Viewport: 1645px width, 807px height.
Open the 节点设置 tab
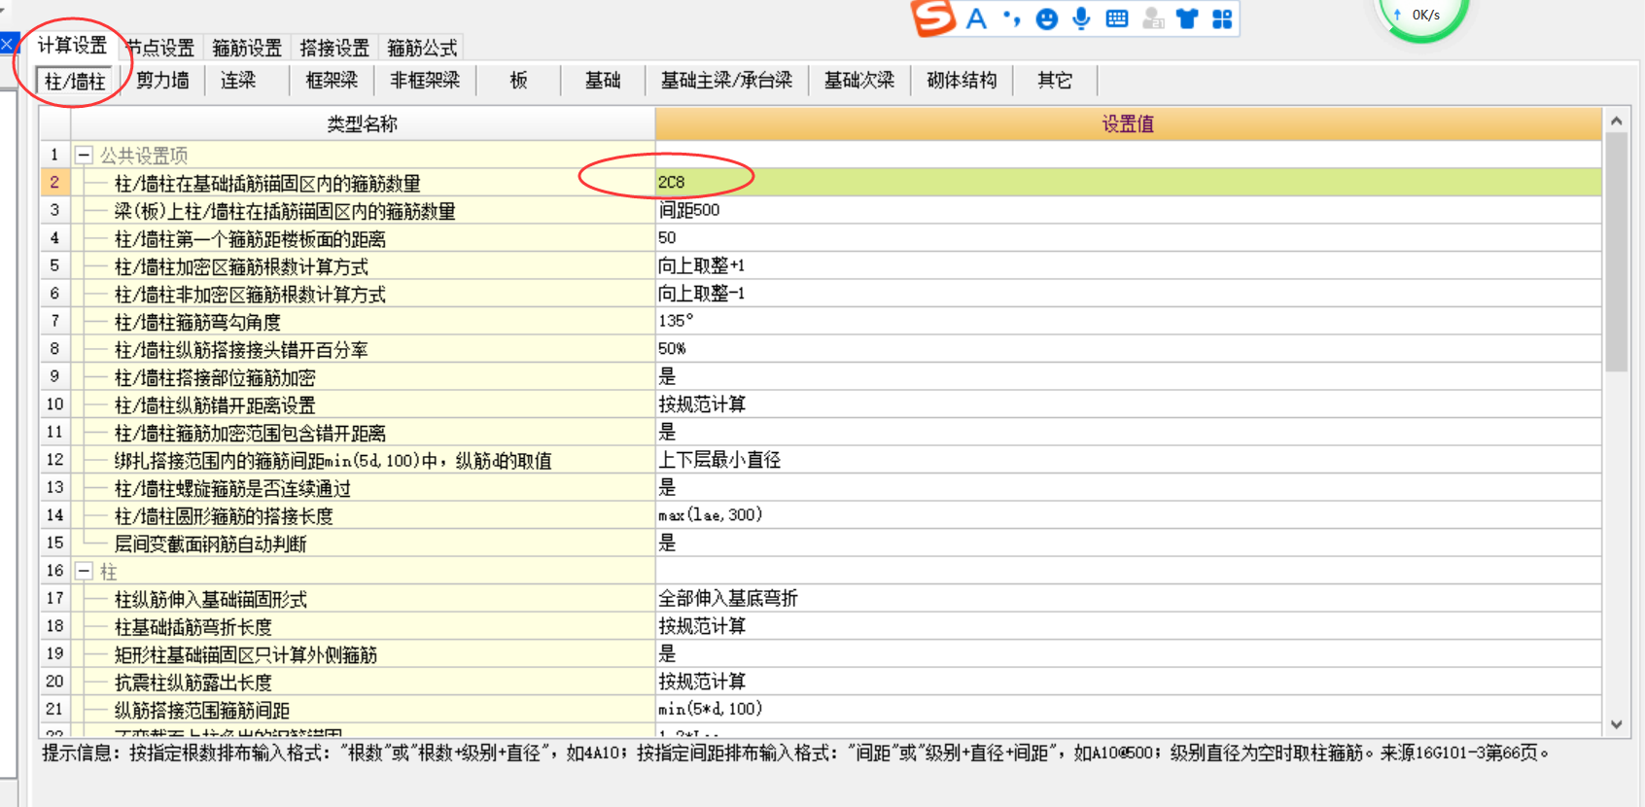pos(160,48)
